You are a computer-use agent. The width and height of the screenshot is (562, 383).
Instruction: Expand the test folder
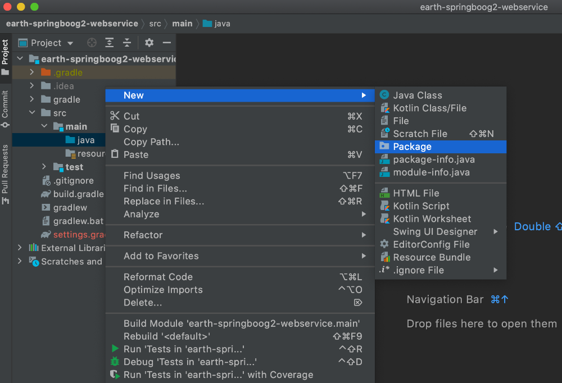click(44, 167)
